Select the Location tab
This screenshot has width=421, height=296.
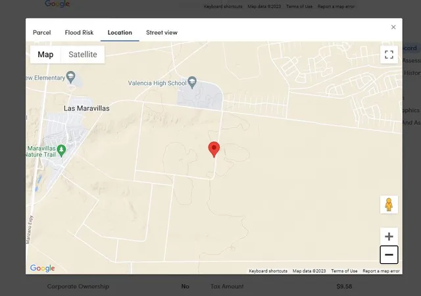pos(120,32)
